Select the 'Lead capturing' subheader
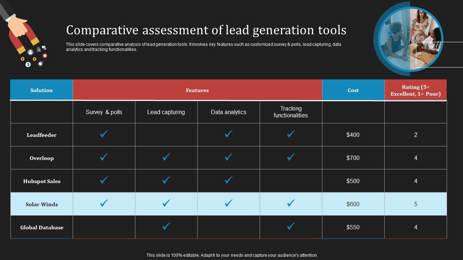 tap(166, 112)
